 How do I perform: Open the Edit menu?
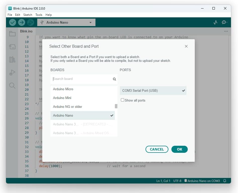pos(18,15)
